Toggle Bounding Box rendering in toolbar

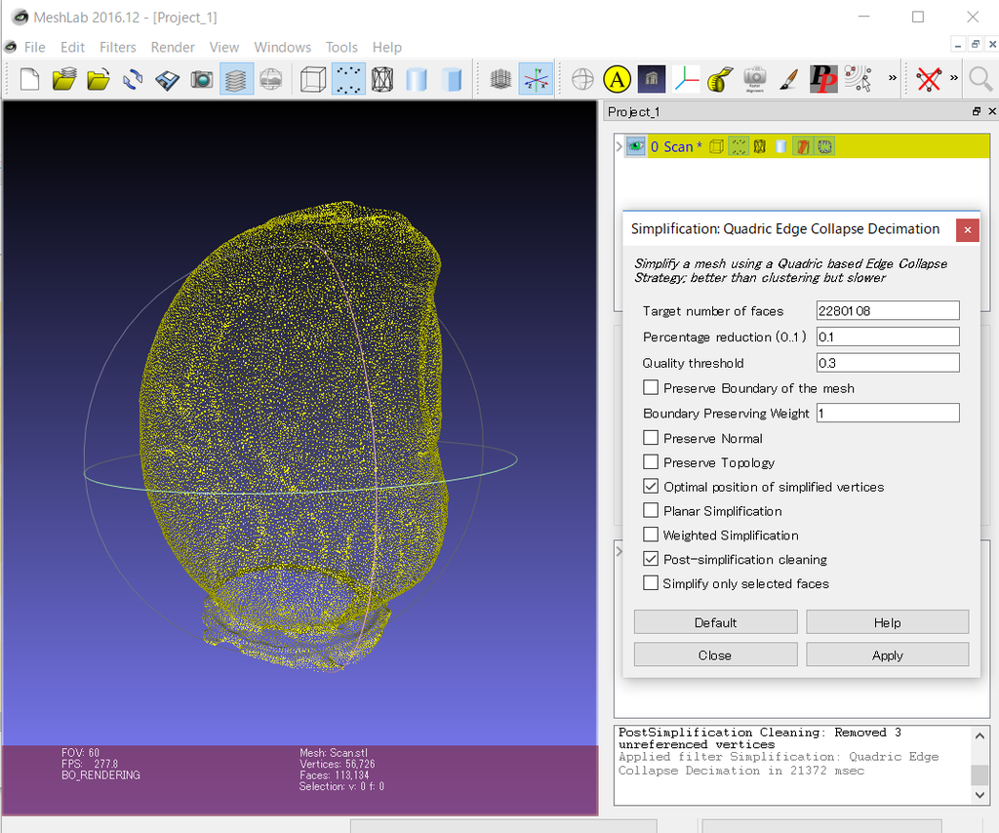tap(313, 80)
